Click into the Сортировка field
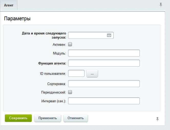The width and height of the screenshot is (170, 130). 104,83
